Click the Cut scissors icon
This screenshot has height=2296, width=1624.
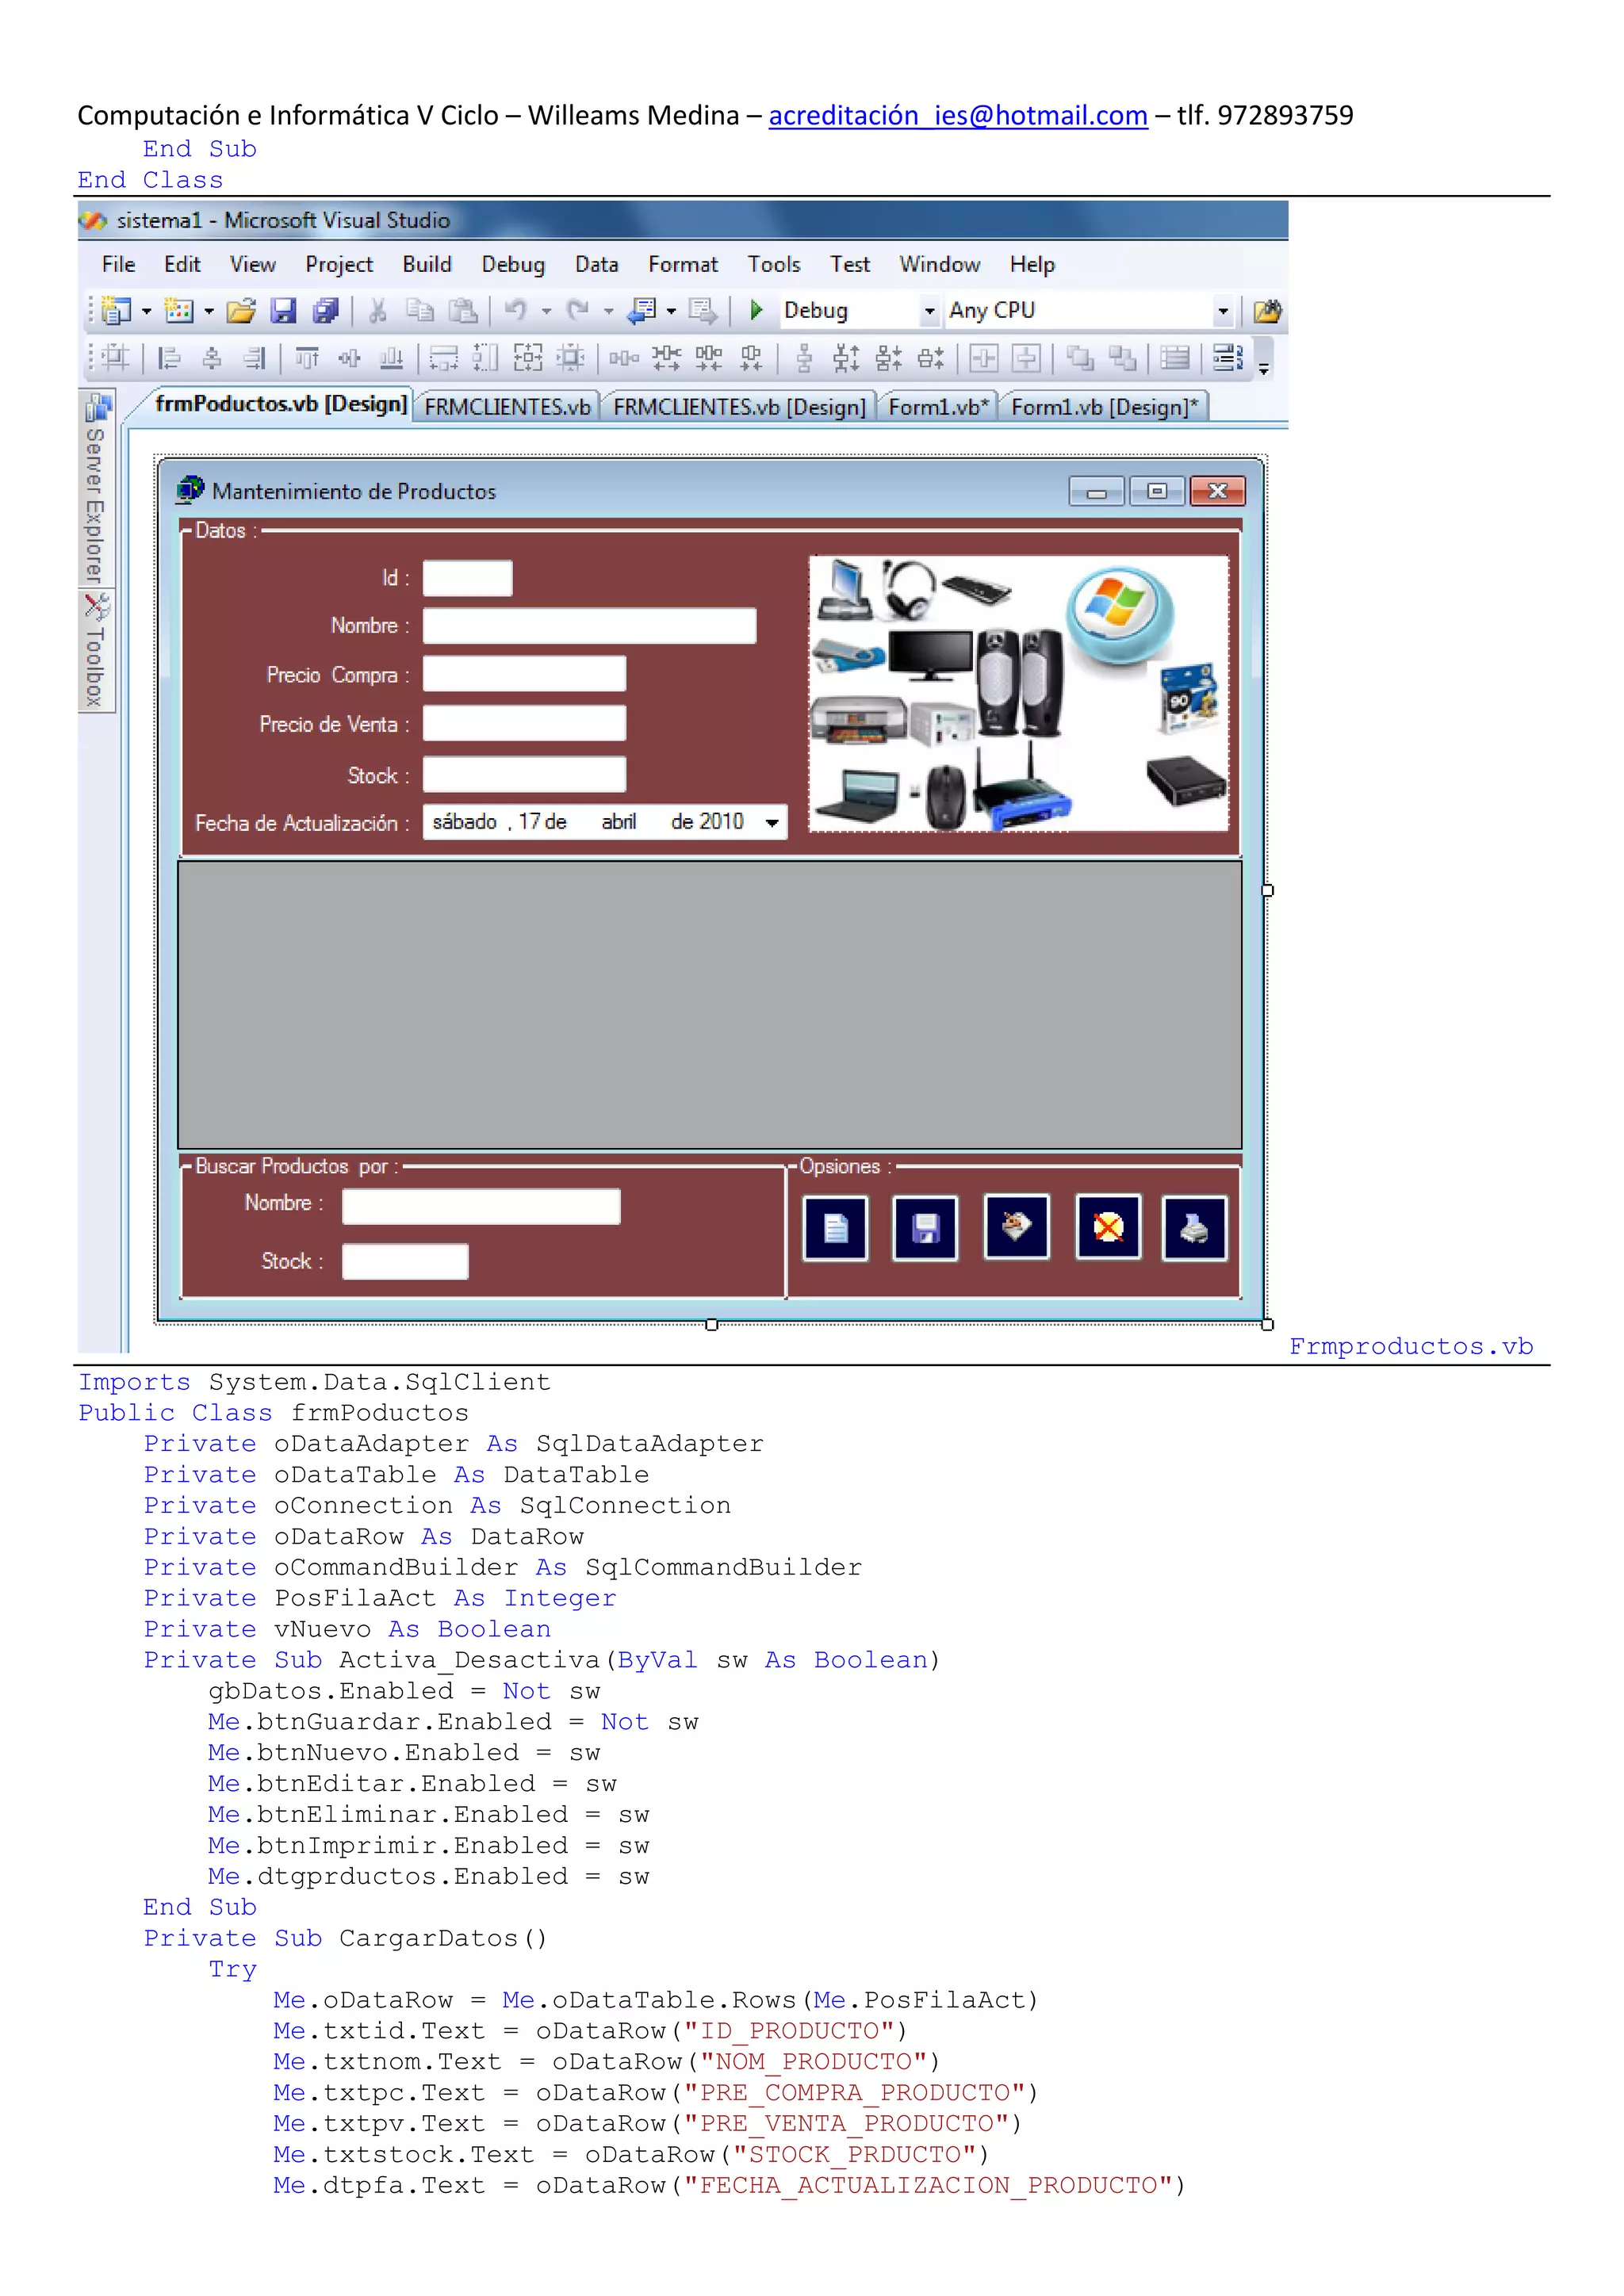click(x=378, y=311)
